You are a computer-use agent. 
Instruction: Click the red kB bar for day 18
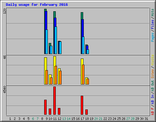click(x=87, y=112)
